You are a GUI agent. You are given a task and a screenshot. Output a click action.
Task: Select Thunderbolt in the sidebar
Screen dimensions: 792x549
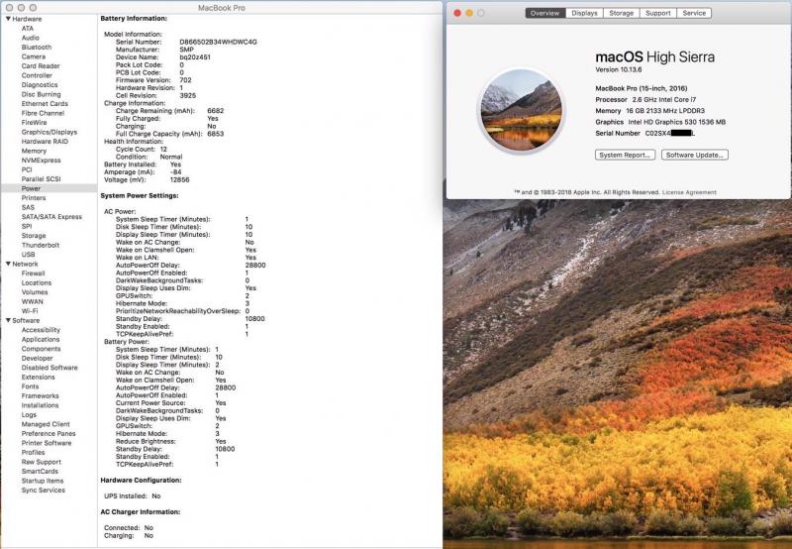coord(41,245)
